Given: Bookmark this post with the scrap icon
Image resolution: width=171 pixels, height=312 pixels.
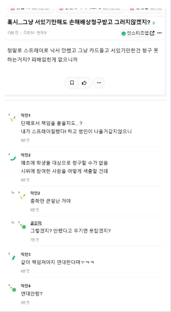Looking at the screenshot, I should (x=72, y=83).
